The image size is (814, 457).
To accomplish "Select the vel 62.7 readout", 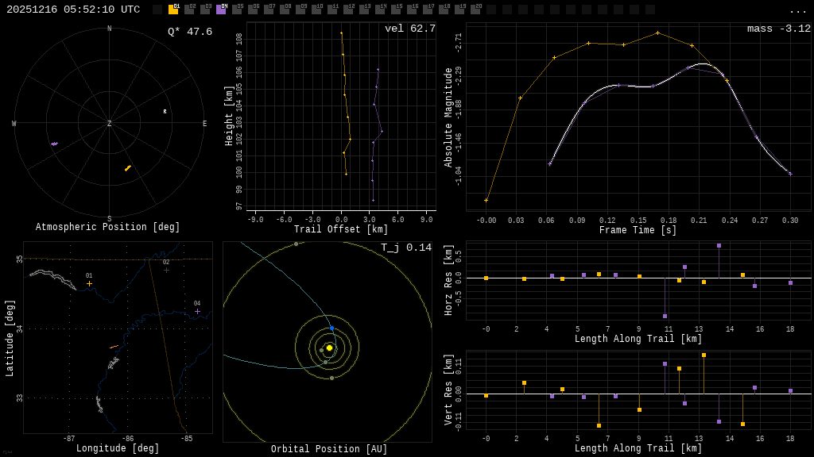I will 409,29.
